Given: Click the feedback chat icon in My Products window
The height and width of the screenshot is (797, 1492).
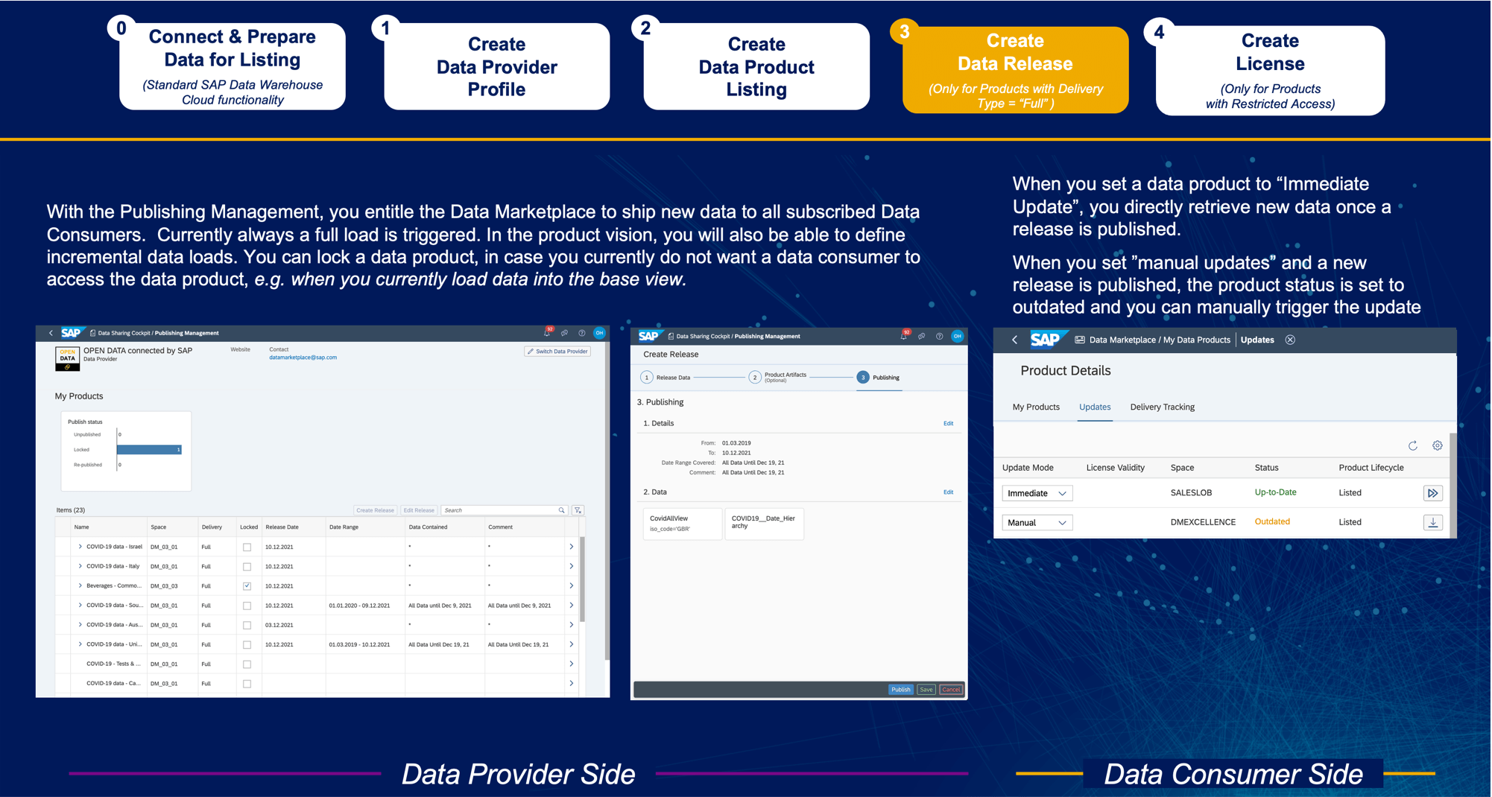Looking at the screenshot, I should pos(564,333).
